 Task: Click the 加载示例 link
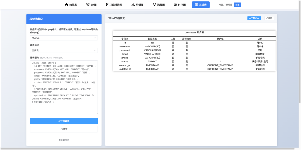tap(64, 140)
